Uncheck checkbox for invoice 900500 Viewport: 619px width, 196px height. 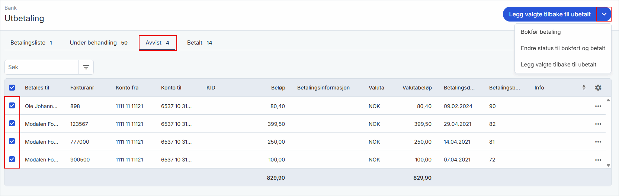tap(12, 159)
